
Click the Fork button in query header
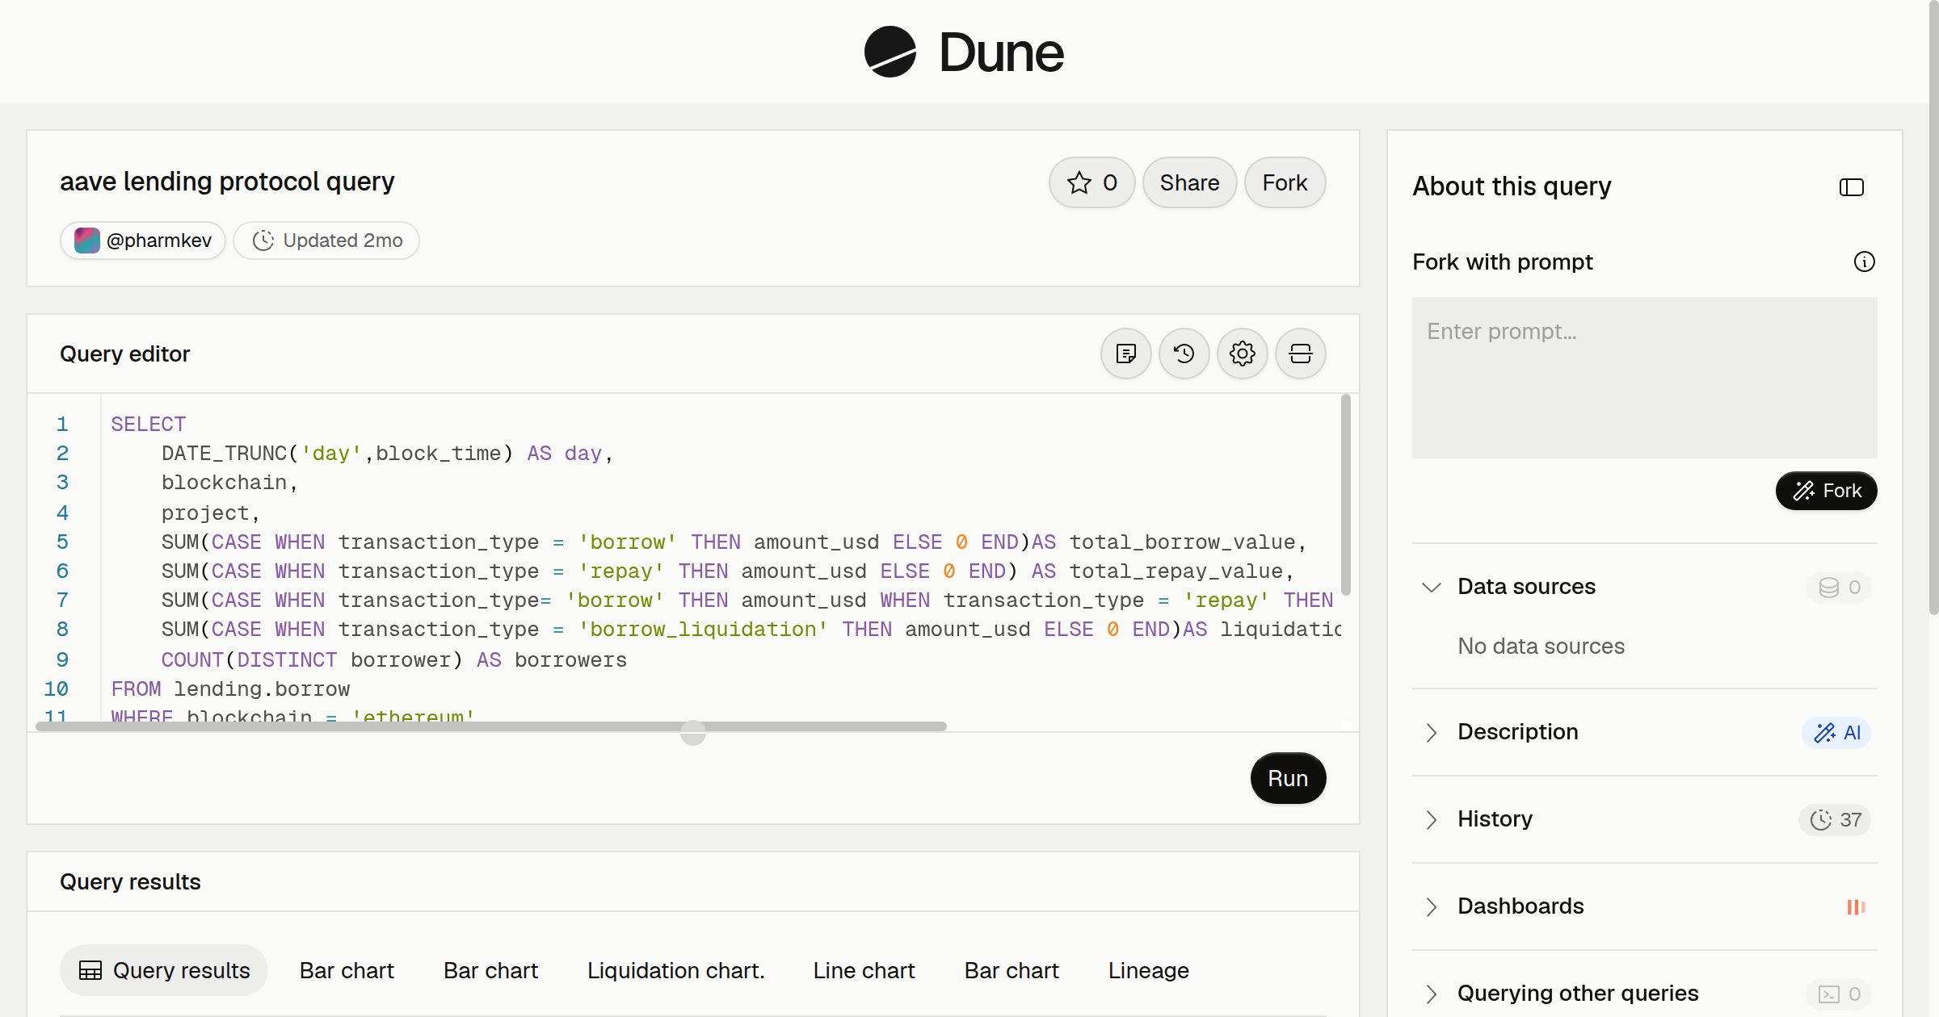[x=1285, y=182]
